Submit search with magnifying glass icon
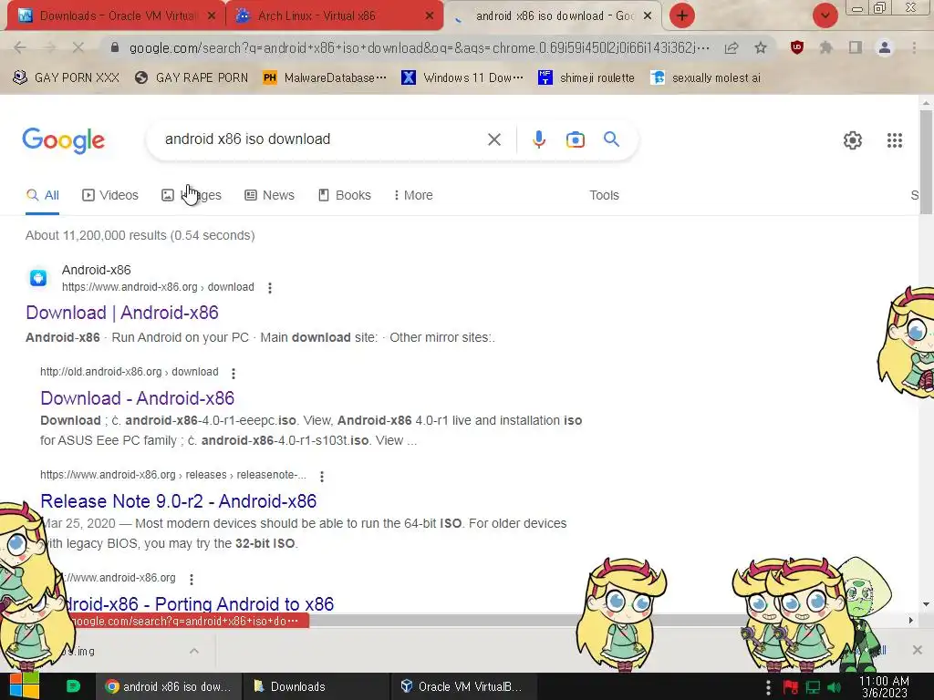Viewport: 934px width, 700px height. (x=611, y=139)
